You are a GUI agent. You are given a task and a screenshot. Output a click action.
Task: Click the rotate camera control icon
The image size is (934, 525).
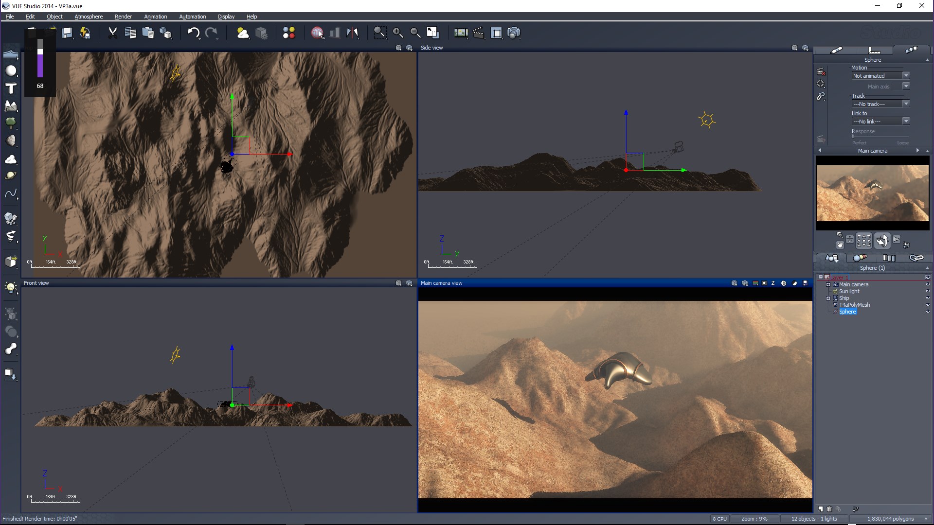click(x=881, y=241)
